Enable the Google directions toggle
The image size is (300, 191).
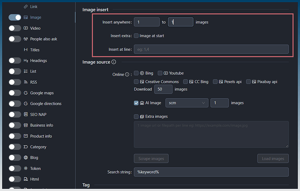click(x=15, y=103)
